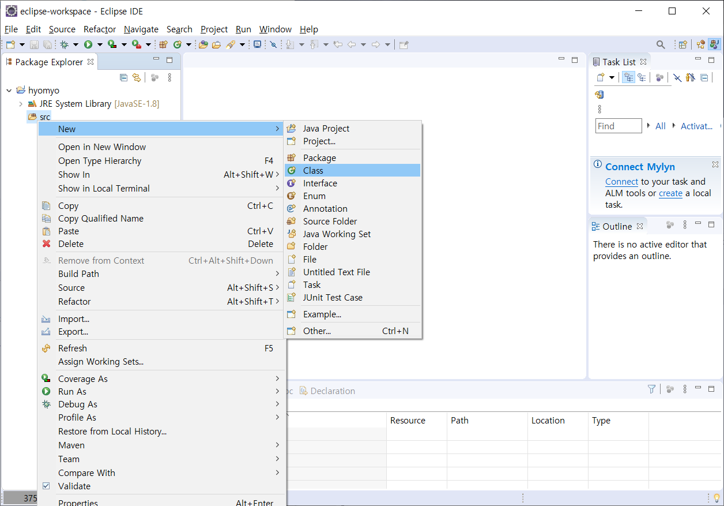Image resolution: width=724 pixels, height=506 pixels.
Task: Select Refresh in the context menu
Action: point(161,348)
